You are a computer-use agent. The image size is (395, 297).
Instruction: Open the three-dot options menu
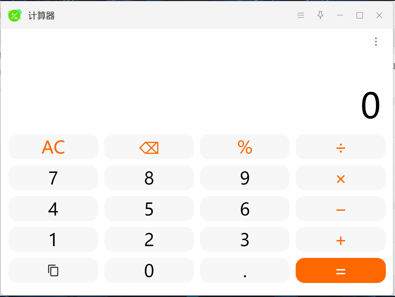pyautogui.click(x=376, y=42)
